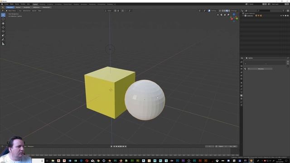Pin the properties editor with the pin icon
The height and width of the screenshot is (163, 290).
point(288,58)
